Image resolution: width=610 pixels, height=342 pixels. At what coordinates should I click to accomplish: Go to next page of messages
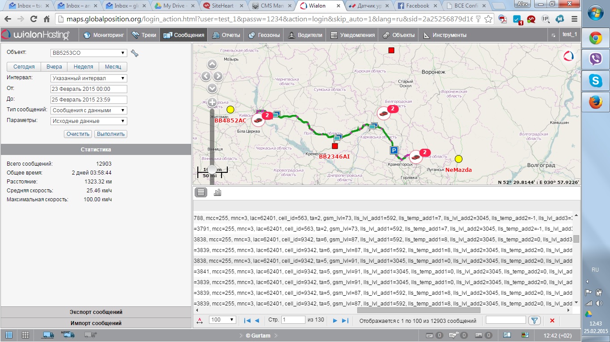[x=335, y=320]
